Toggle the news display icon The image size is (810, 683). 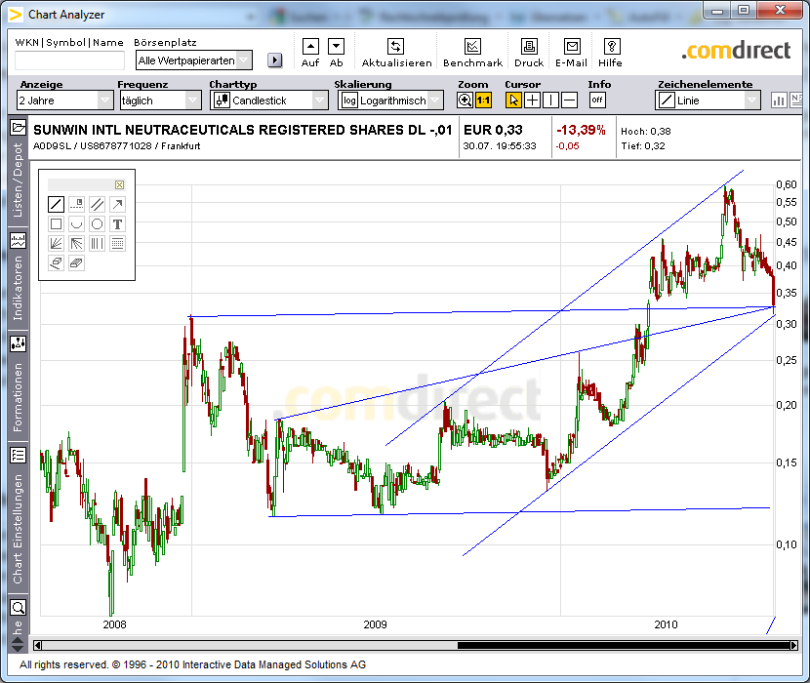(796, 100)
